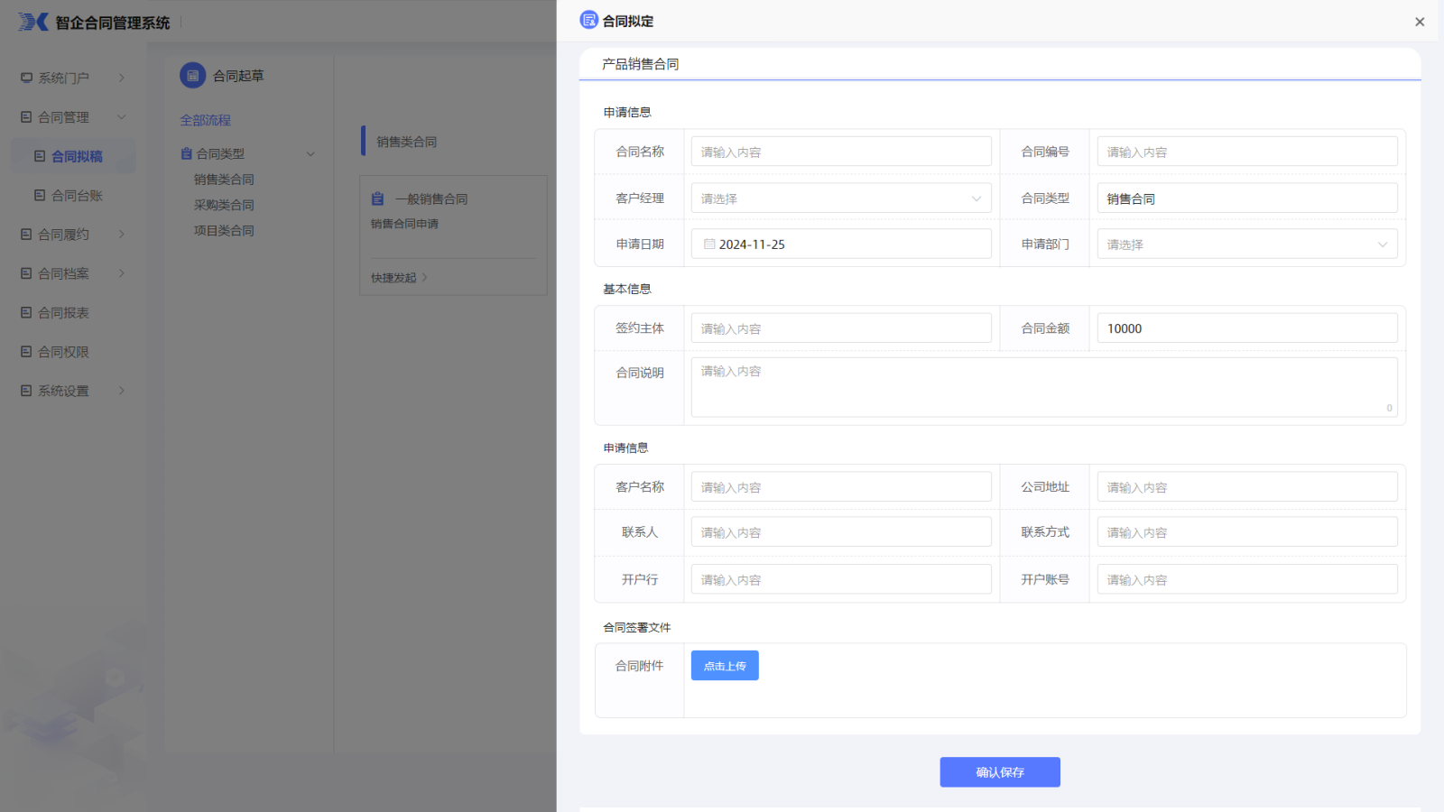
Task: Click the 合同起草 round blue icon
Action: point(192,76)
